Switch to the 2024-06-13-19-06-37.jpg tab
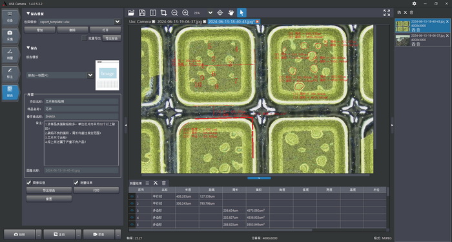This screenshot has height=242, width=452. pos(180,21)
